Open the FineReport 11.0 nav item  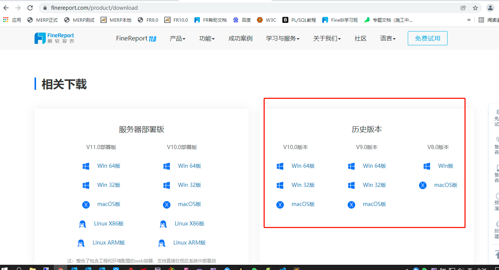(x=136, y=38)
